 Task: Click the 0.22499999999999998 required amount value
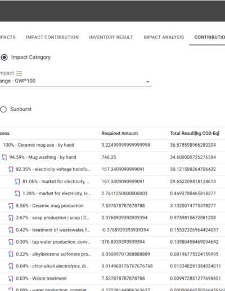coord(126,145)
